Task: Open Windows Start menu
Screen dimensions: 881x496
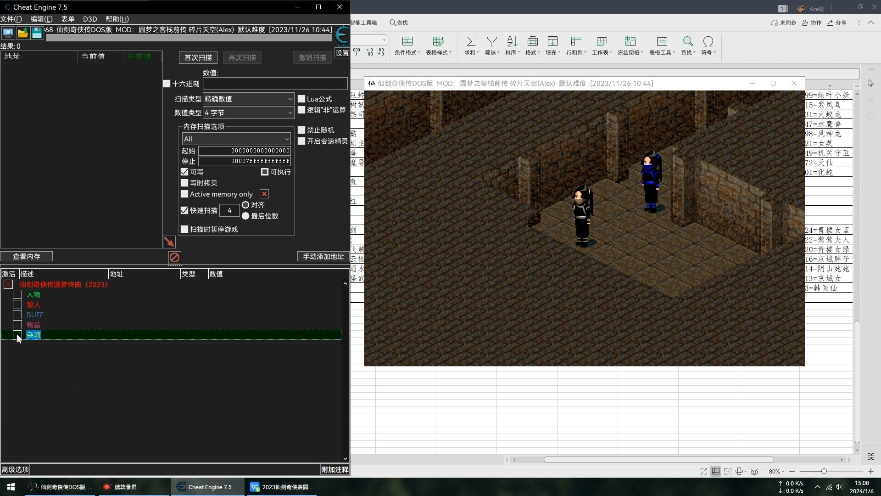Action: (x=11, y=487)
